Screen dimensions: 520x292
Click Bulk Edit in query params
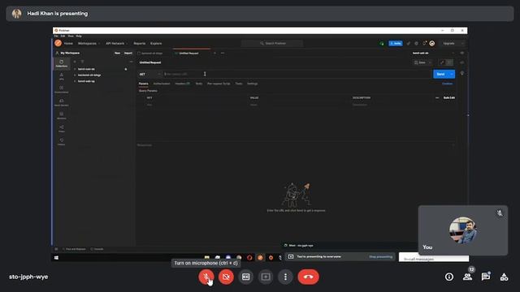click(449, 98)
